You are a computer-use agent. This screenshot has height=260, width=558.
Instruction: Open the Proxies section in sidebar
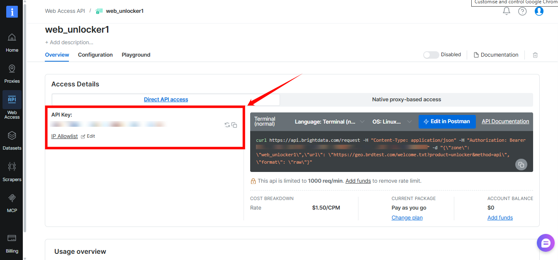click(x=12, y=73)
